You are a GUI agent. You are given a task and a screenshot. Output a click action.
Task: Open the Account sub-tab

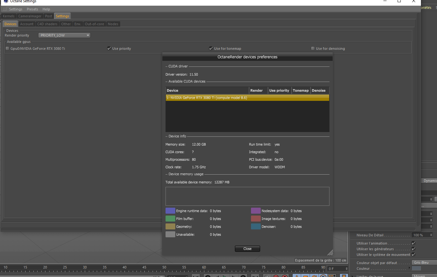click(27, 24)
